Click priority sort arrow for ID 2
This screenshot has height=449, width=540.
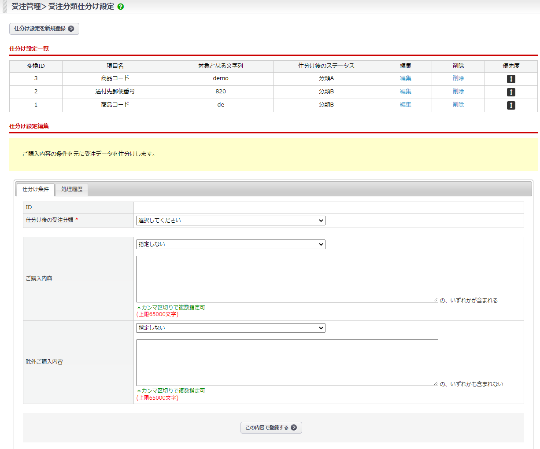click(511, 92)
